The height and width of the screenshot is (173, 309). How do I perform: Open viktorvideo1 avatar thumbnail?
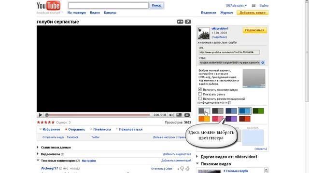pyautogui.click(x=204, y=33)
